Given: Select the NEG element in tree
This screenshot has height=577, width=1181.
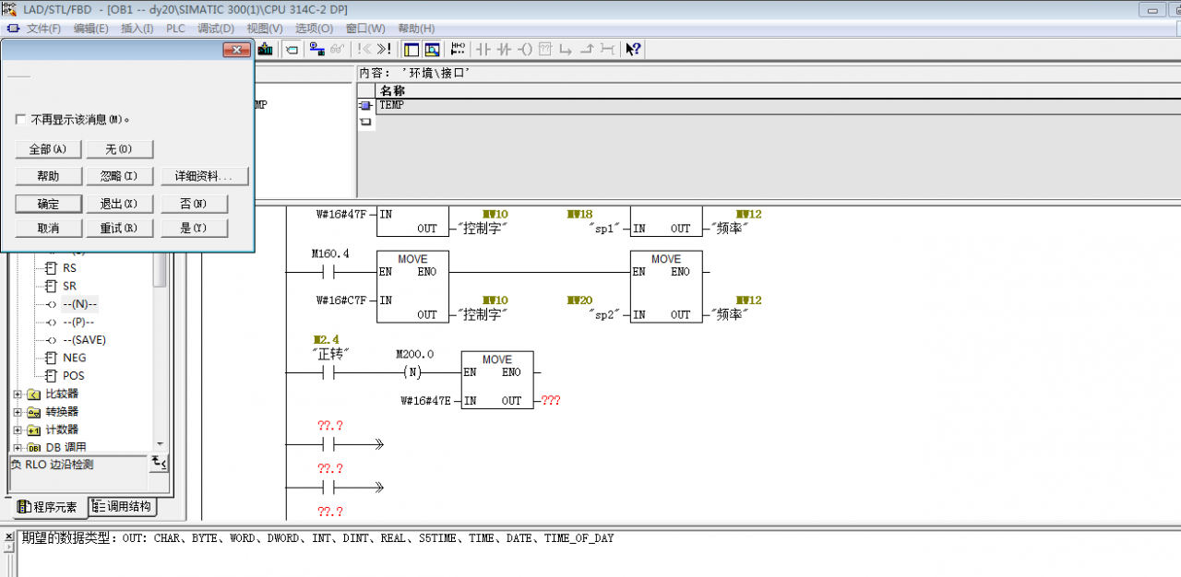Looking at the screenshot, I should [x=75, y=358].
